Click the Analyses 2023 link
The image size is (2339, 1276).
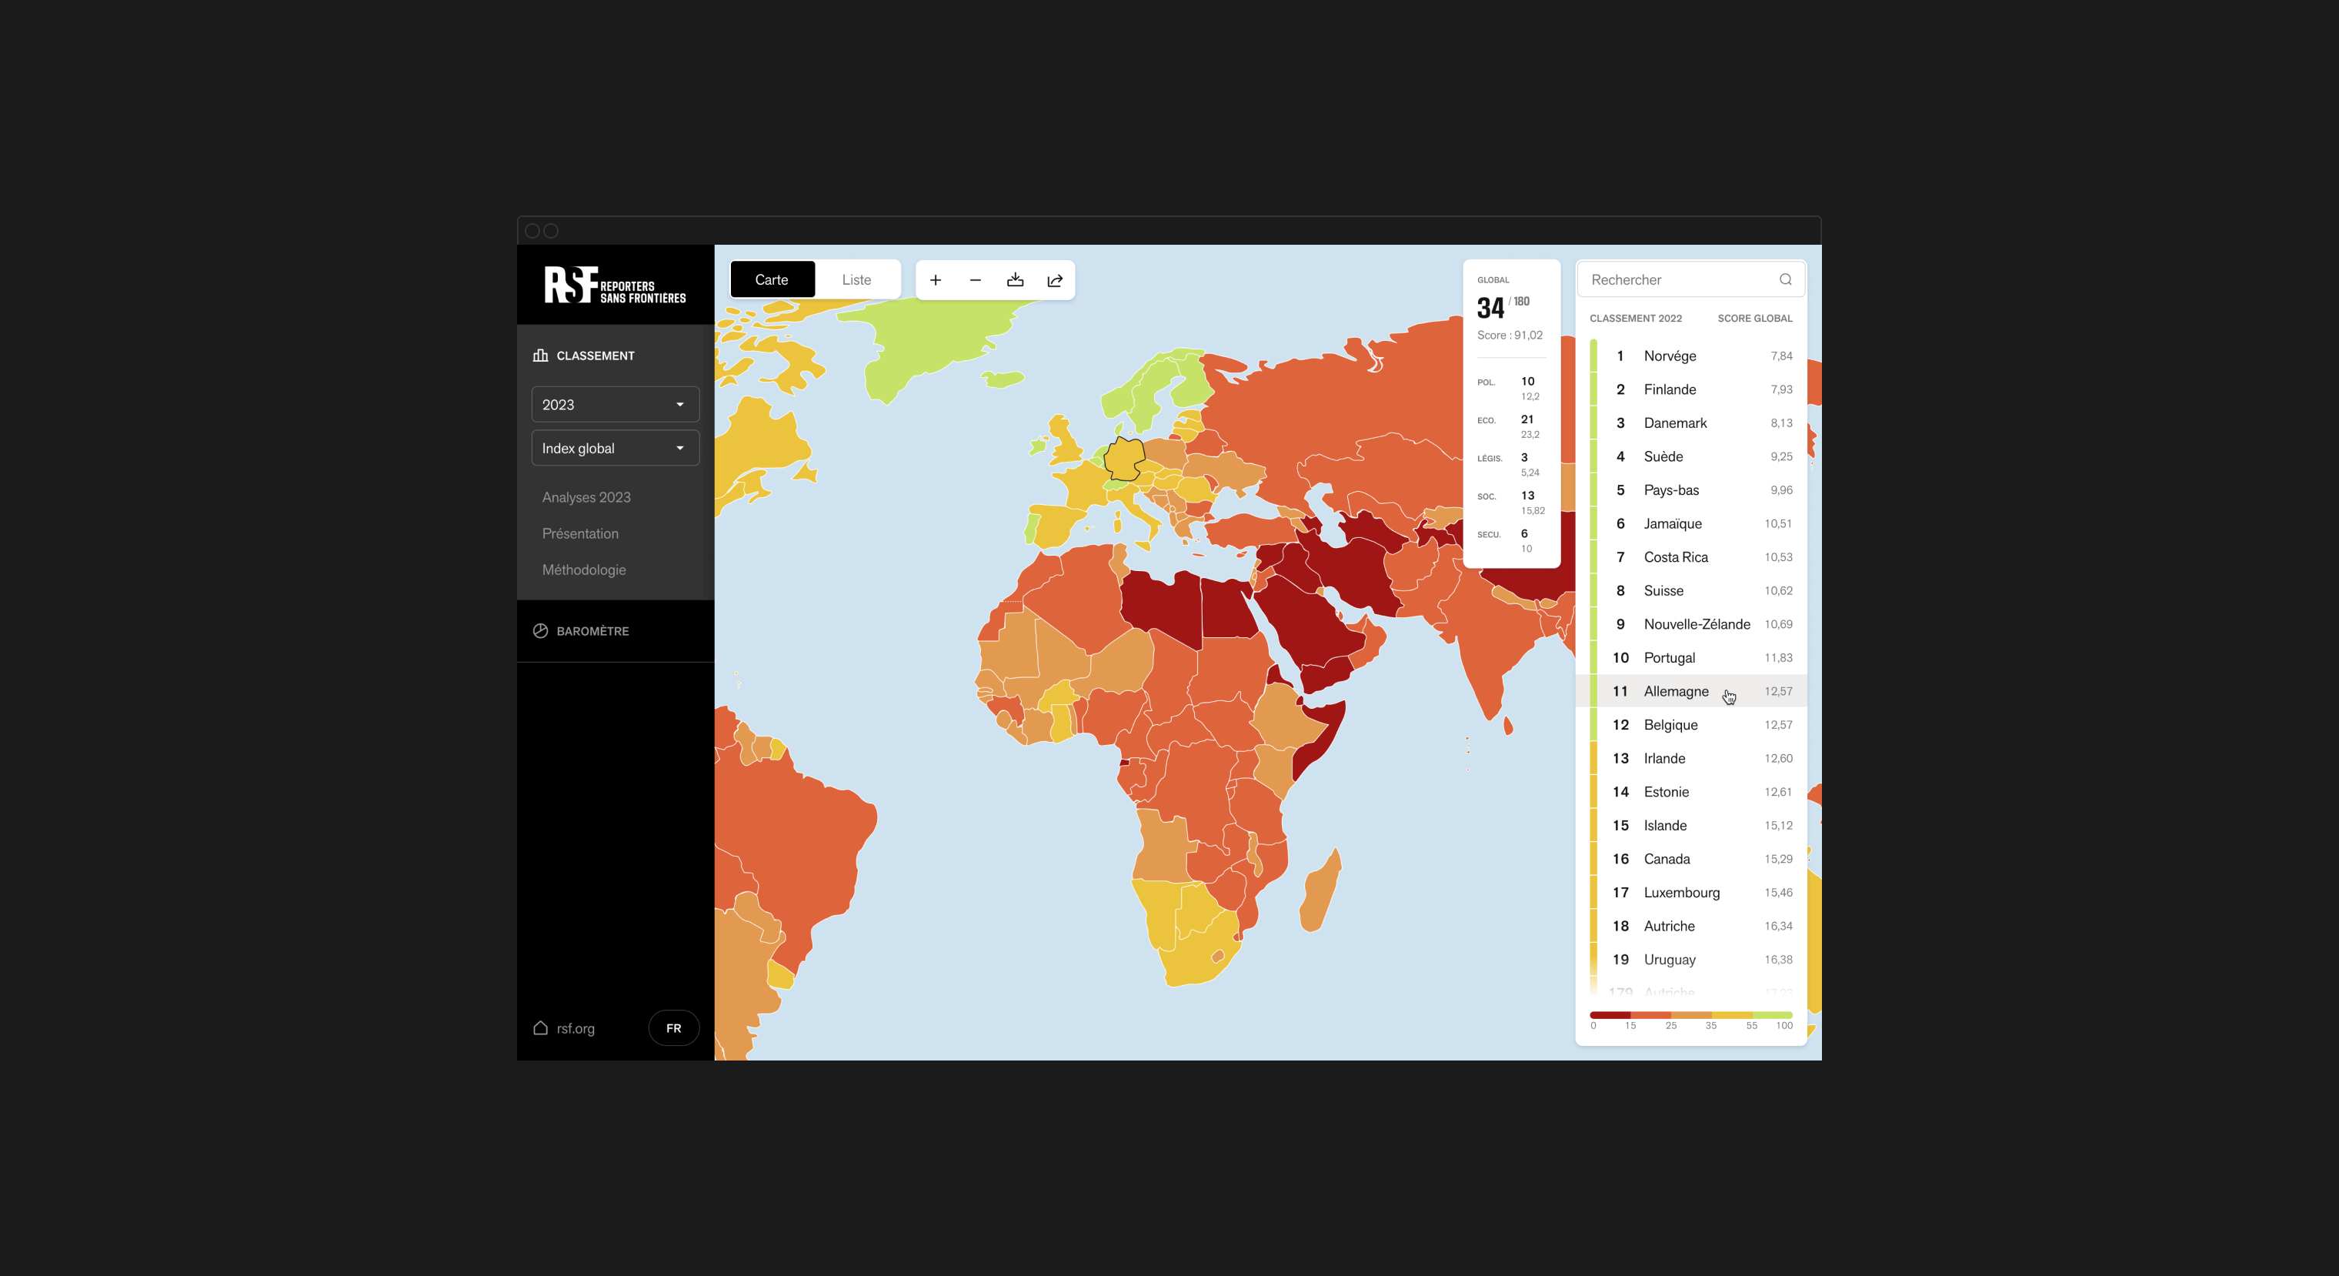click(588, 496)
